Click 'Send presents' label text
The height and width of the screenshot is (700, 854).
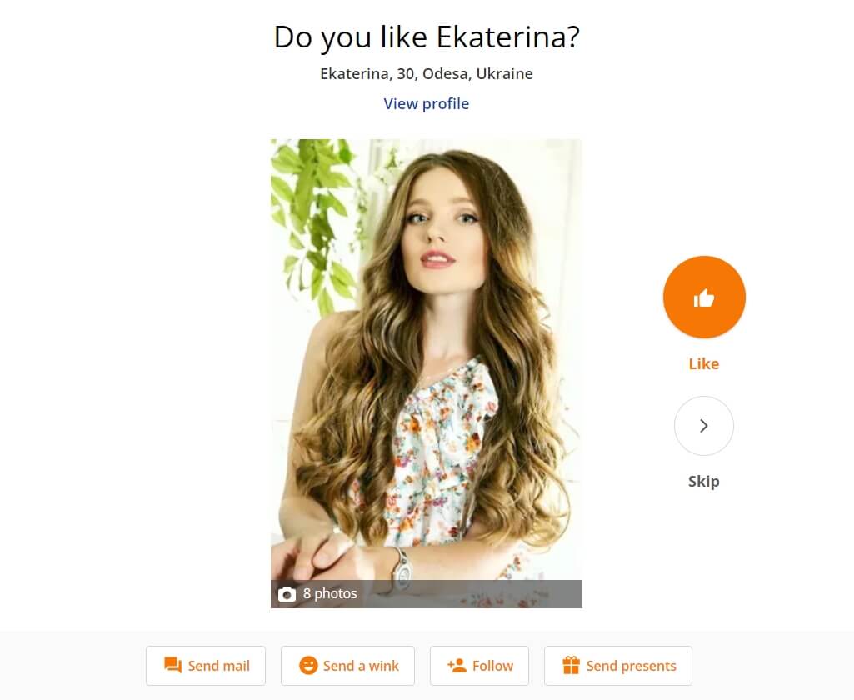632,666
